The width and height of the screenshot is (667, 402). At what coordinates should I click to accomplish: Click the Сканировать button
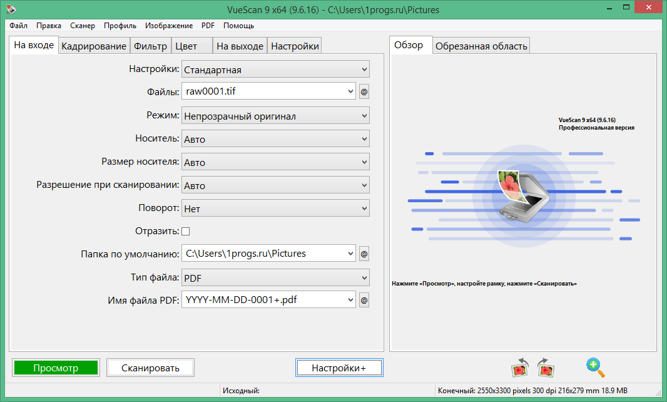[150, 368]
